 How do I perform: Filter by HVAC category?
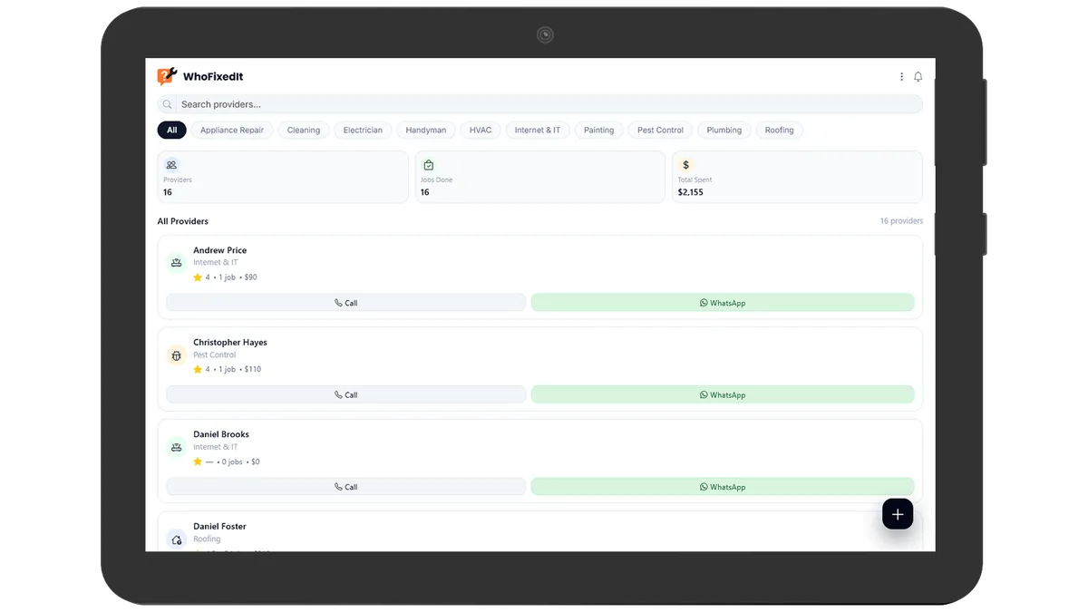(x=481, y=130)
